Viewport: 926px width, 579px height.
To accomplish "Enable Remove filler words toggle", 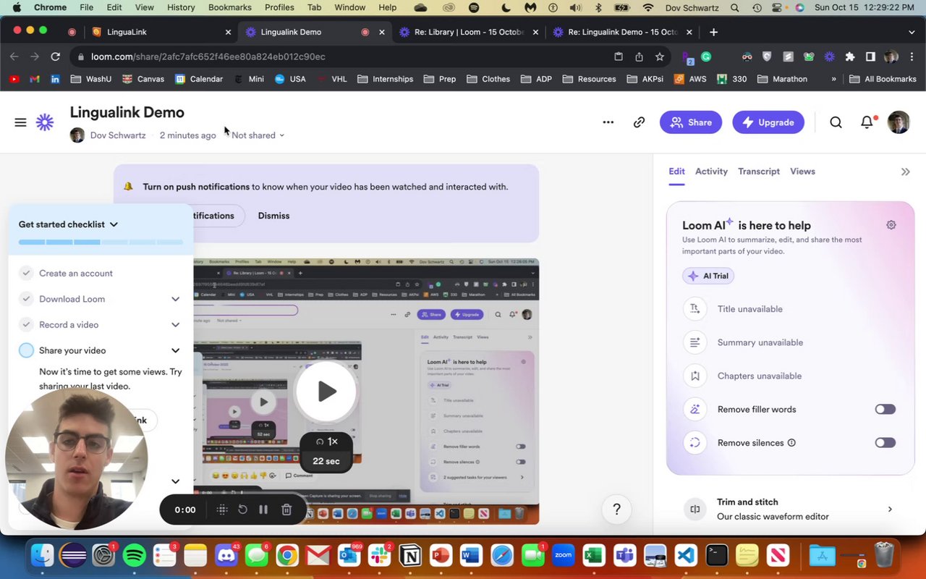I will [x=885, y=410].
